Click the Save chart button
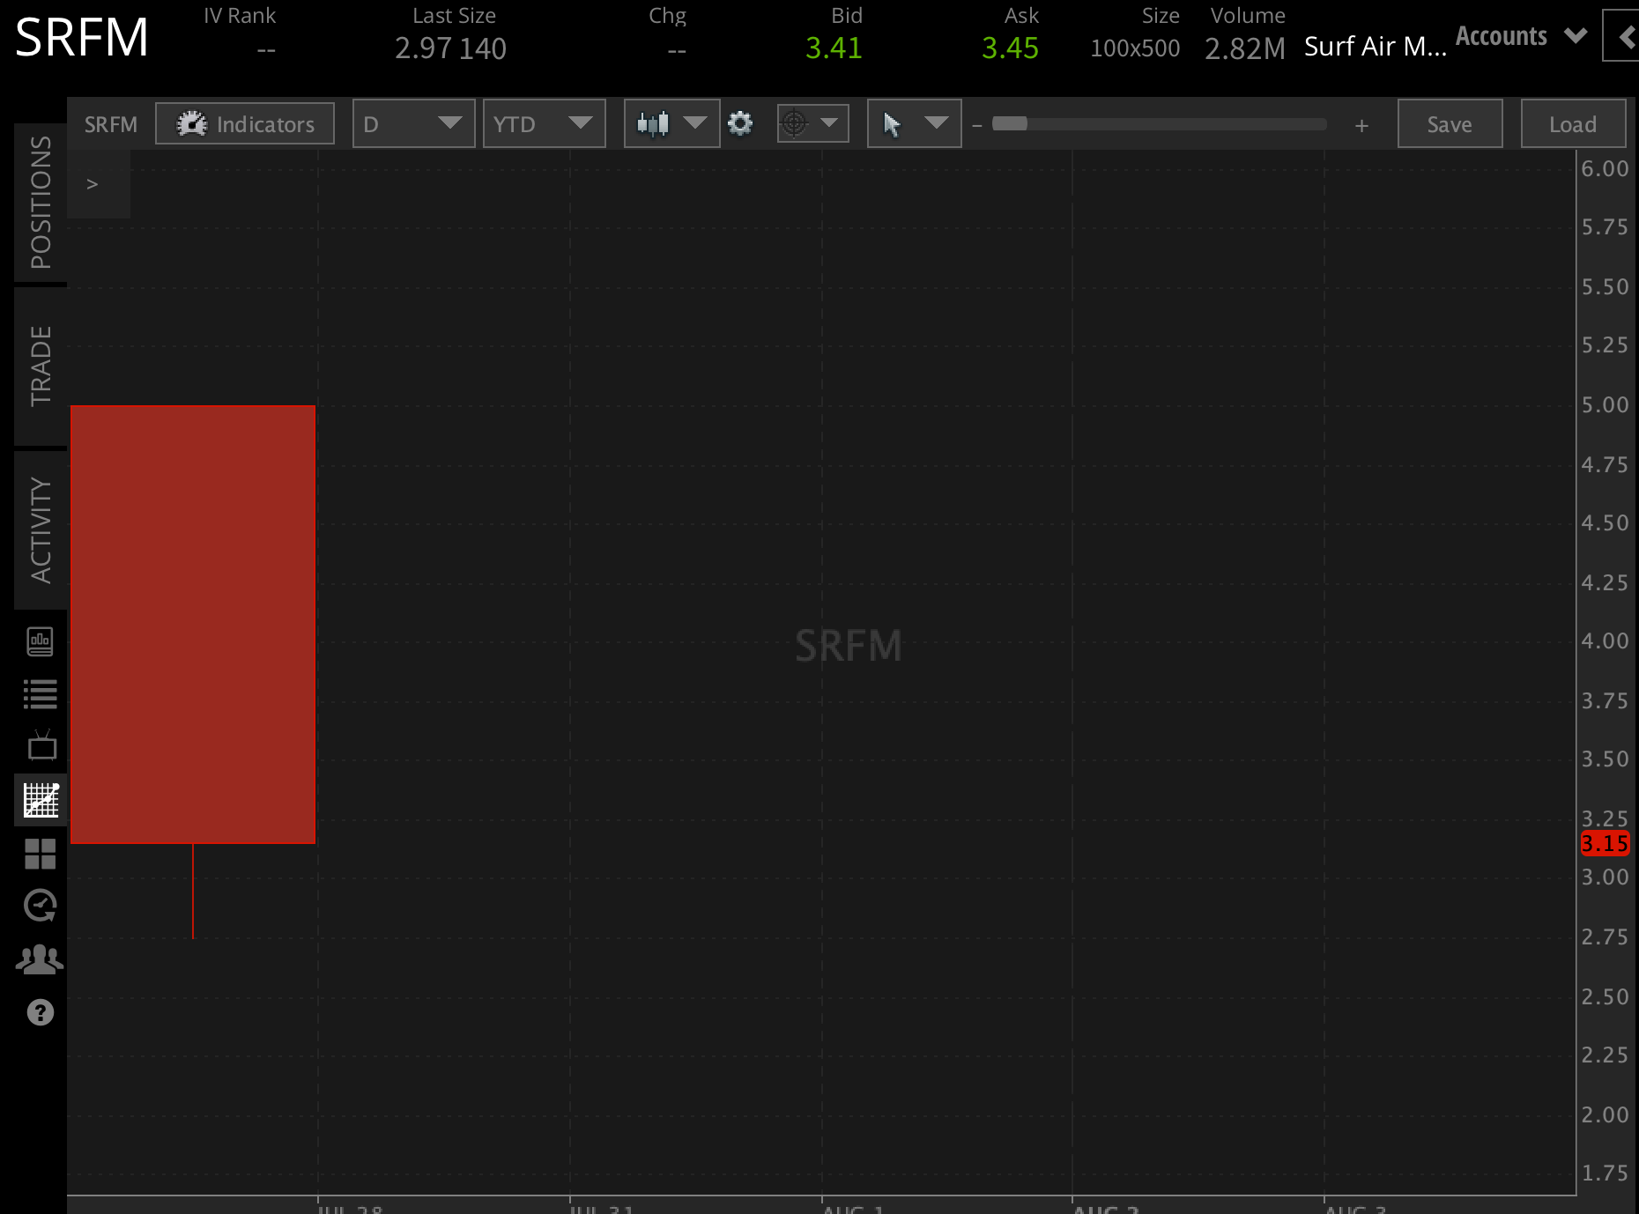 coord(1450,123)
